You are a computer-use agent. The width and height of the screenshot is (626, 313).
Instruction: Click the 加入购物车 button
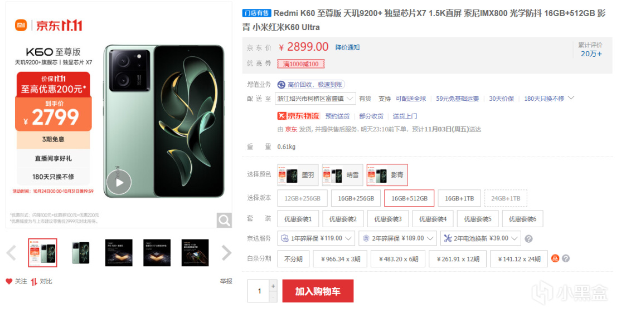[x=318, y=291]
